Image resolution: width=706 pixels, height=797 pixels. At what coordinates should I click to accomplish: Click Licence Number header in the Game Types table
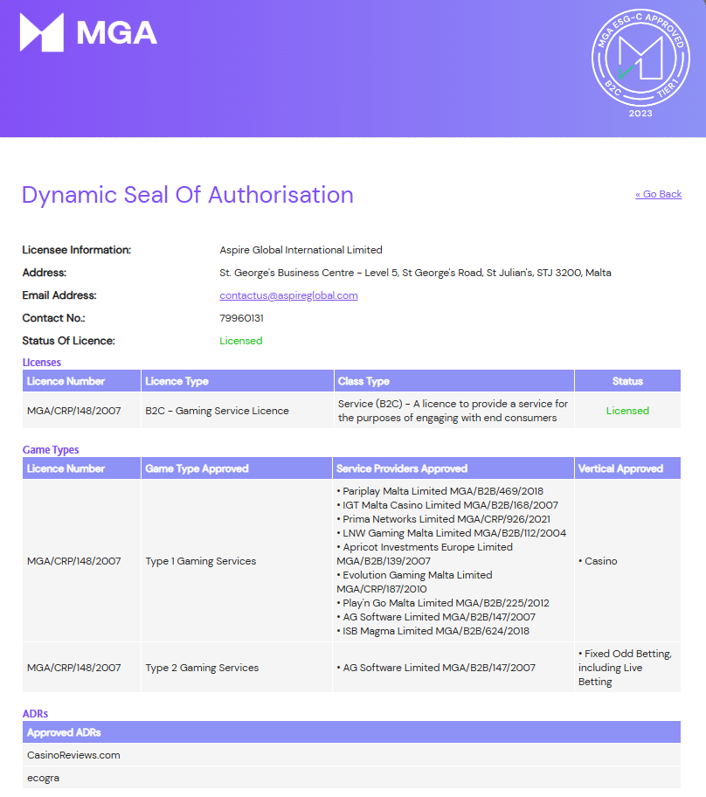coord(81,468)
